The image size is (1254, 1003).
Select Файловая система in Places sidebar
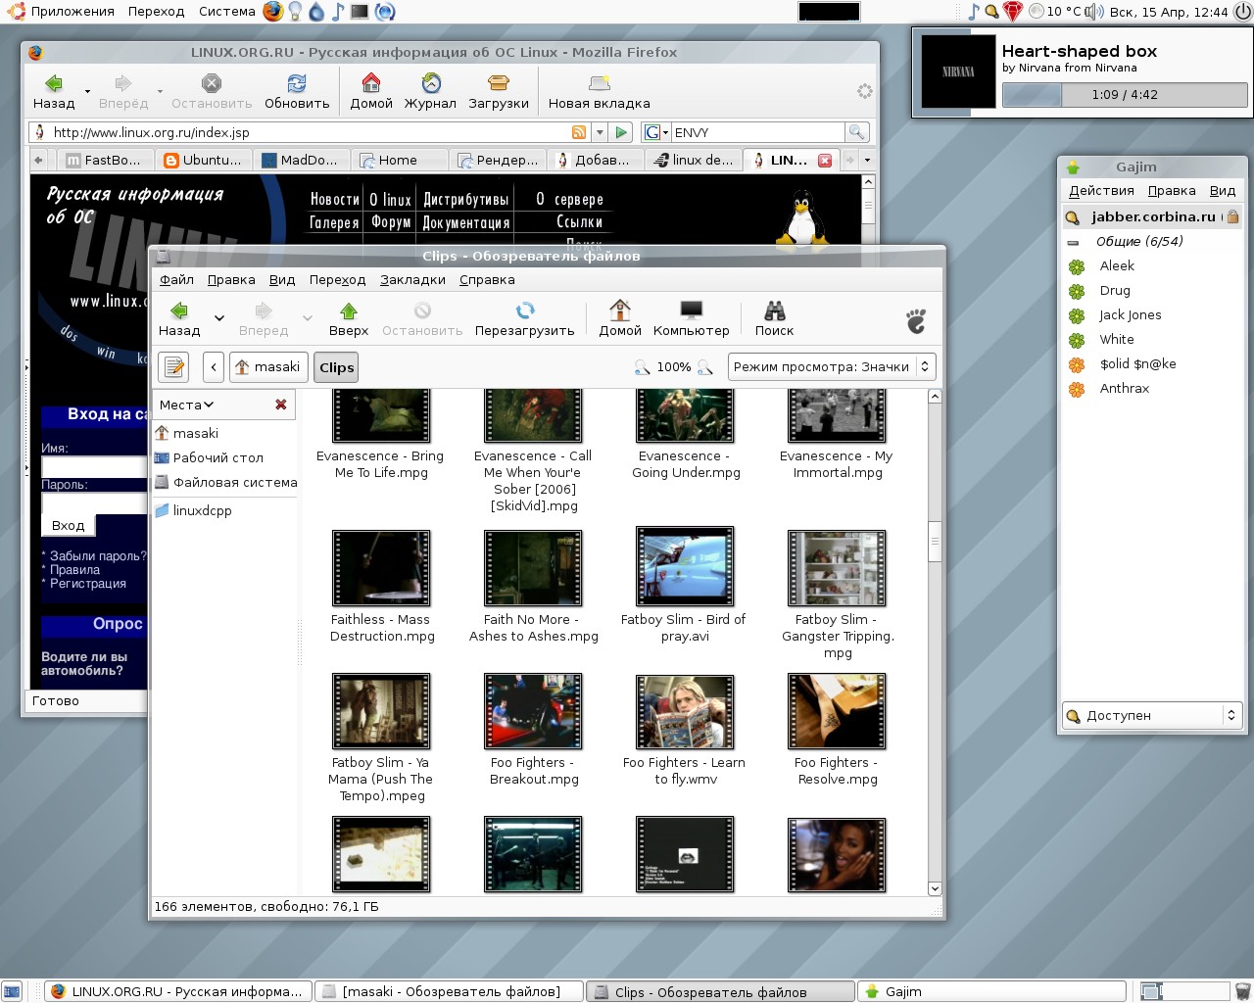tap(226, 482)
